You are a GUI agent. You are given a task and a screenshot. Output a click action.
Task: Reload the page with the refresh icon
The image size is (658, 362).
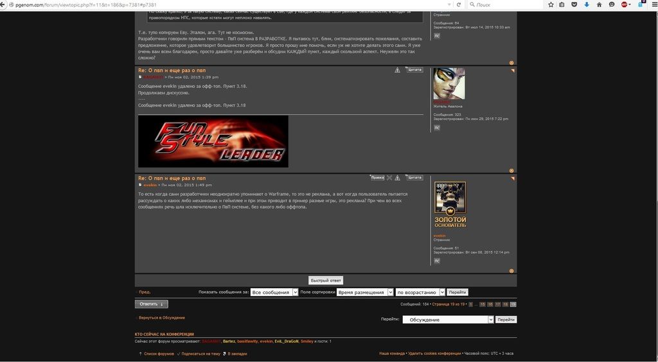[x=459, y=4]
